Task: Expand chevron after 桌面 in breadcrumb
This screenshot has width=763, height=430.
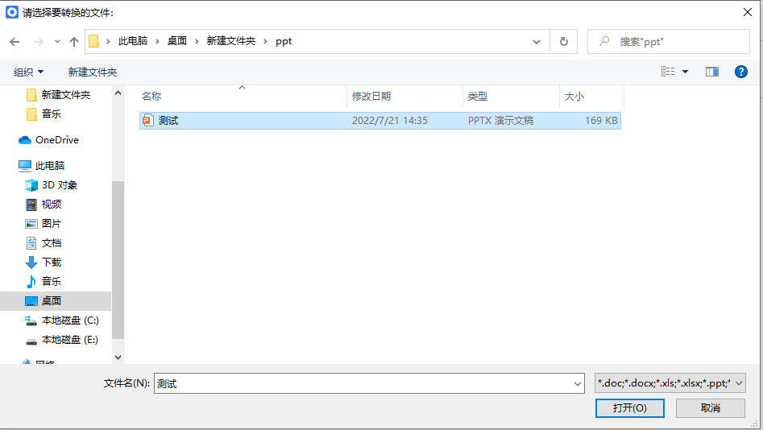Action: pyautogui.click(x=197, y=42)
